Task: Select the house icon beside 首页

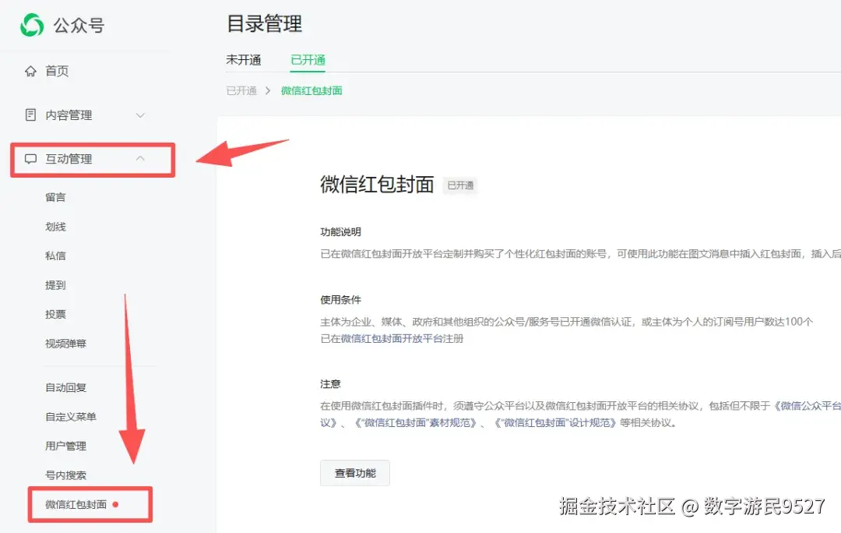Action: (30, 70)
